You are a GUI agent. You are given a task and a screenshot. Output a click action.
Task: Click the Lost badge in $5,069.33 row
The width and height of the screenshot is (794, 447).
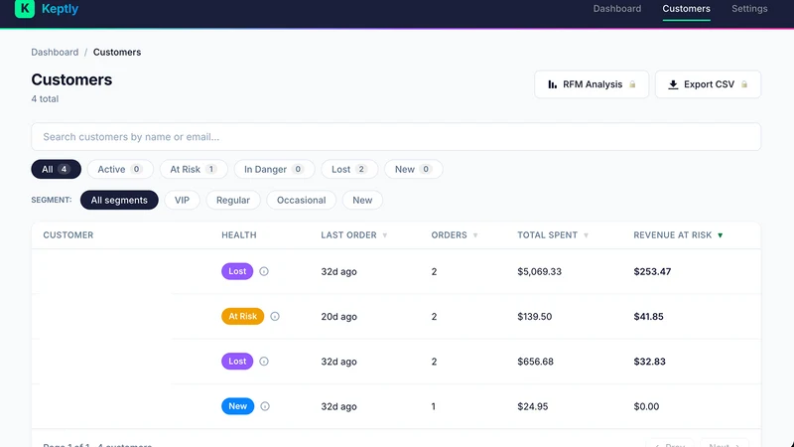[x=237, y=271]
